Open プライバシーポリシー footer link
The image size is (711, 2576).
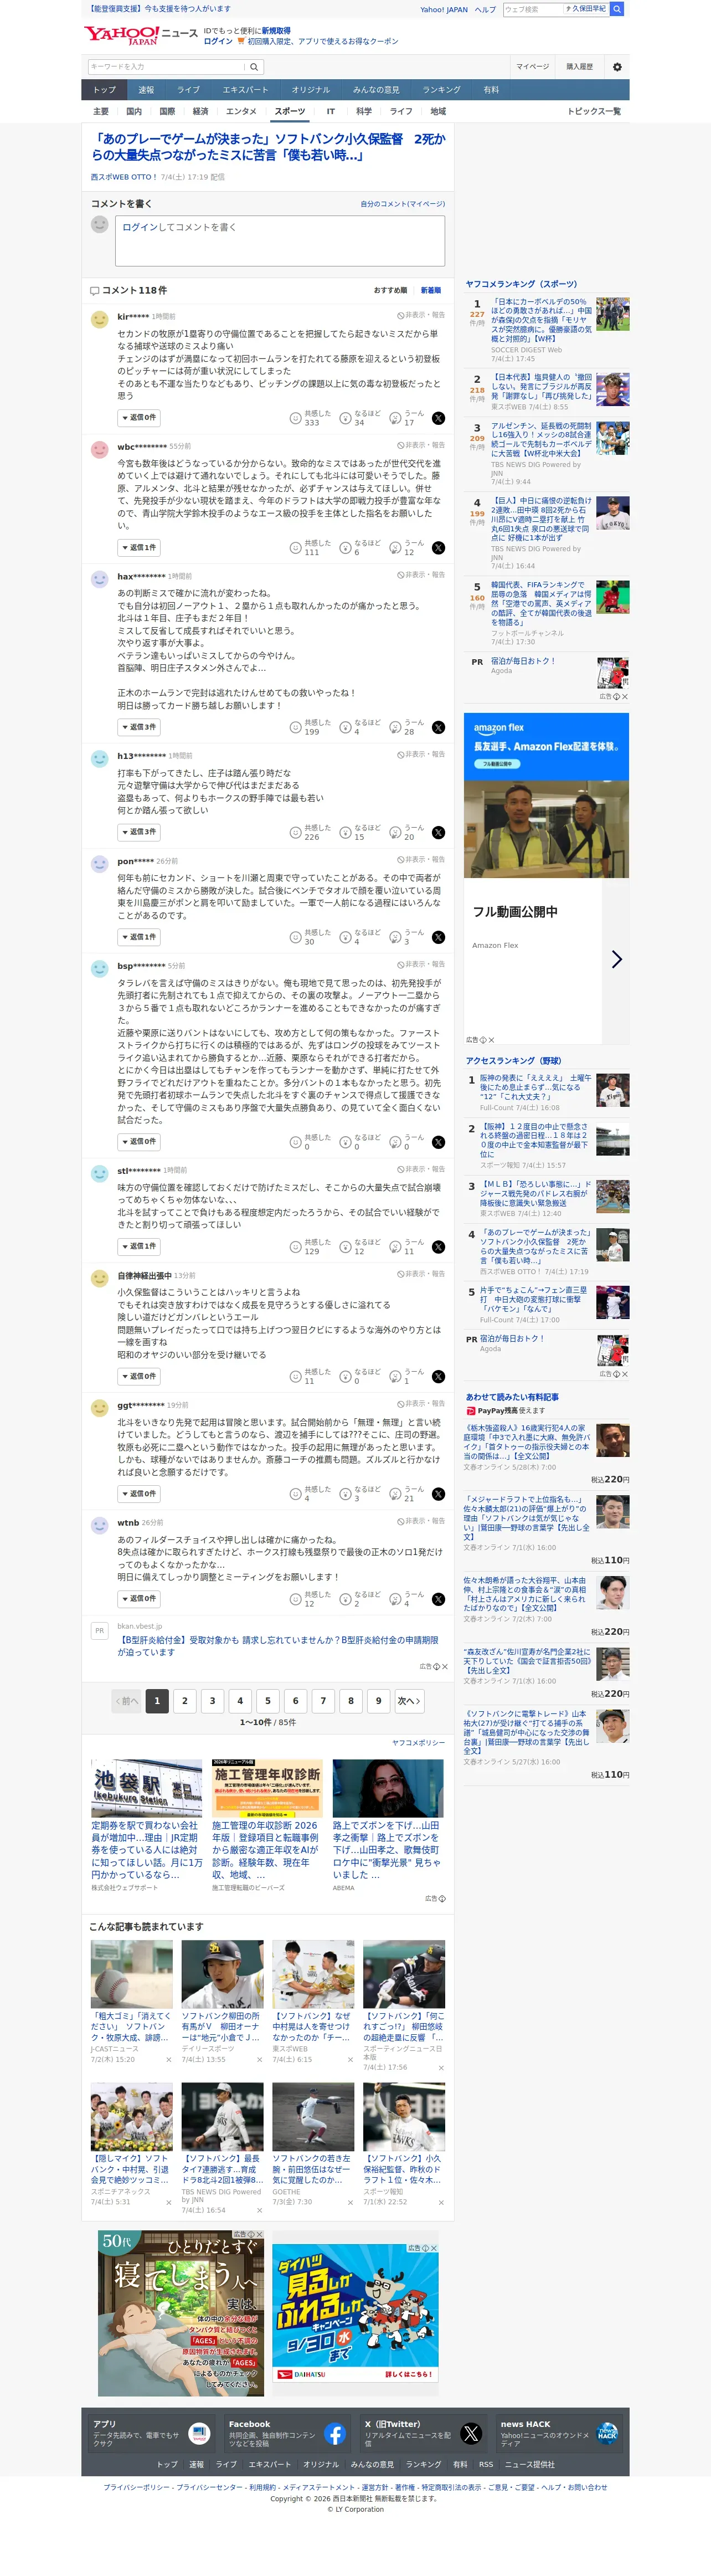click(137, 2487)
